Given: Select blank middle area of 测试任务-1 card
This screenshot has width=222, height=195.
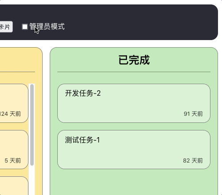Looking at the screenshot, I should pyautogui.click(x=134, y=150).
